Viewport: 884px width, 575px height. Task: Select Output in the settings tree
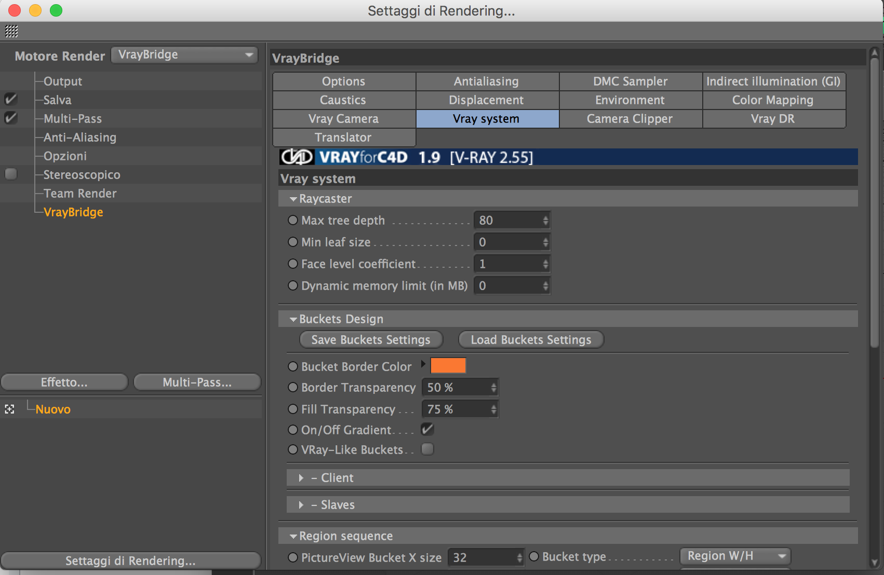tap(63, 81)
